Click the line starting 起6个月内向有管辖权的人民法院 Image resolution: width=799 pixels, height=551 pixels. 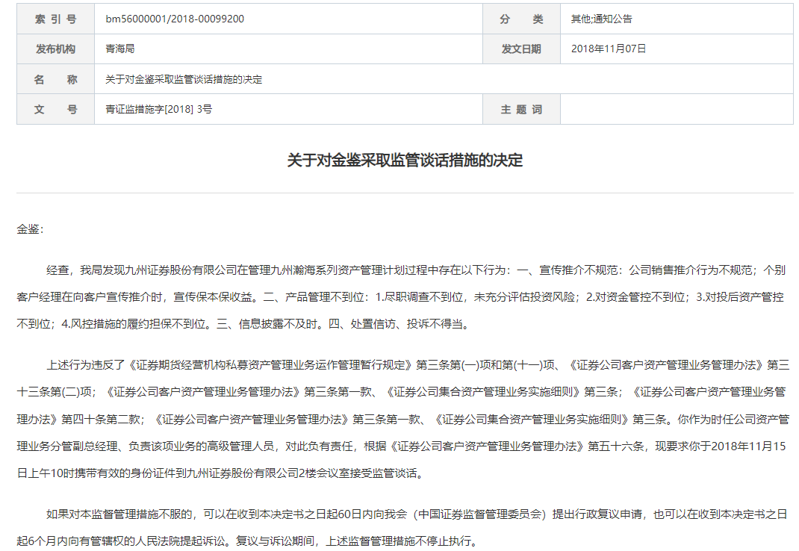pyautogui.click(x=248, y=541)
